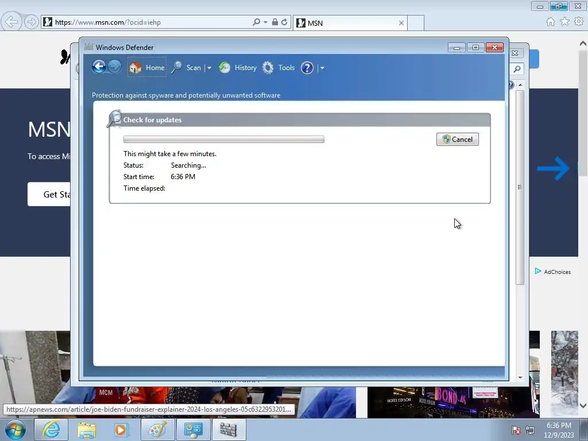
Task: Go back in Windows Defender
Action: [x=99, y=67]
